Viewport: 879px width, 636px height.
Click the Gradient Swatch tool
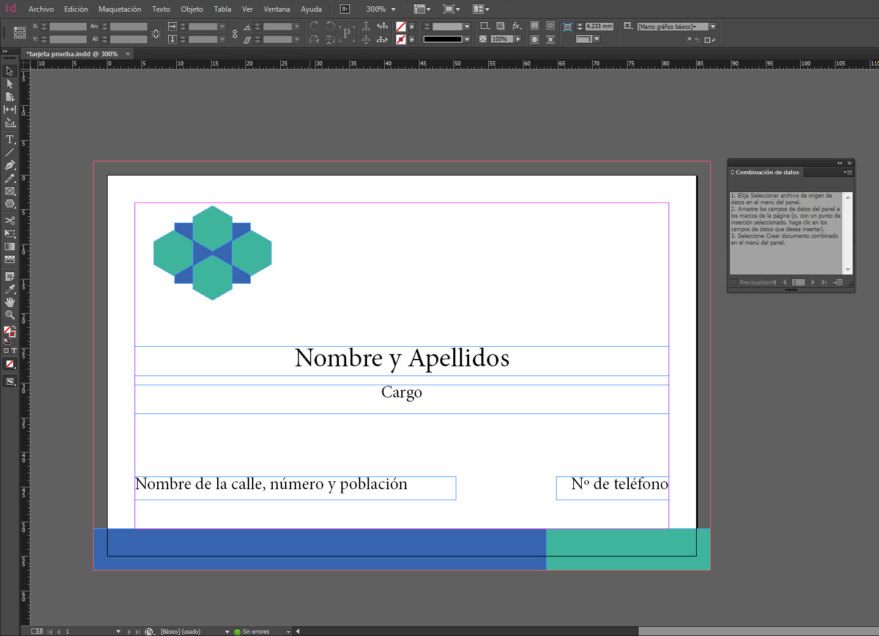[10, 246]
